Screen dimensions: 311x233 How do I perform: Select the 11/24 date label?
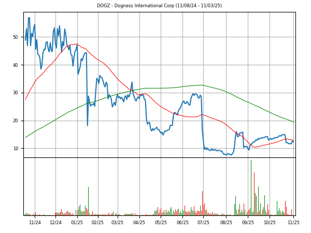(x=35, y=223)
